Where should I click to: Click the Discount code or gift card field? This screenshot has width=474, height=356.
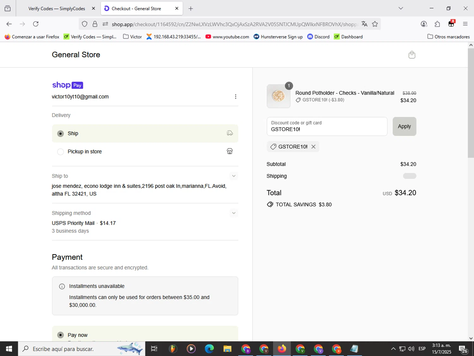pos(327,127)
